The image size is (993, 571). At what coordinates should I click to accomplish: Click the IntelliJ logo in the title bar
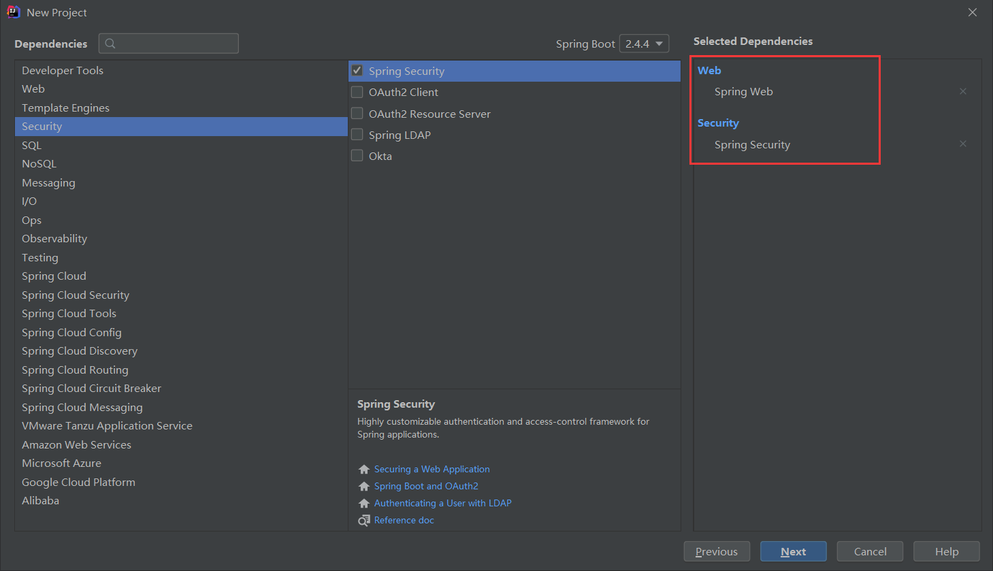13,12
